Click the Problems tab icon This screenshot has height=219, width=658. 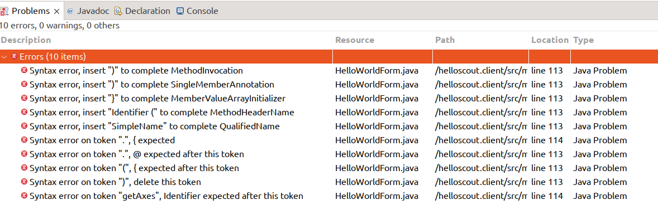pyautogui.click(x=5, y=11)
